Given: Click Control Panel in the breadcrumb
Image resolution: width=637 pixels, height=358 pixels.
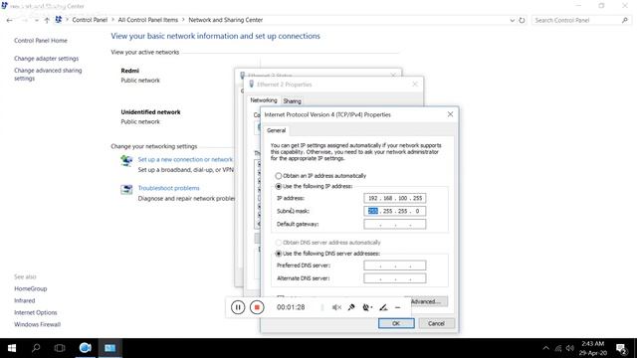Looking at the screenshot, I should click(90, 20).
